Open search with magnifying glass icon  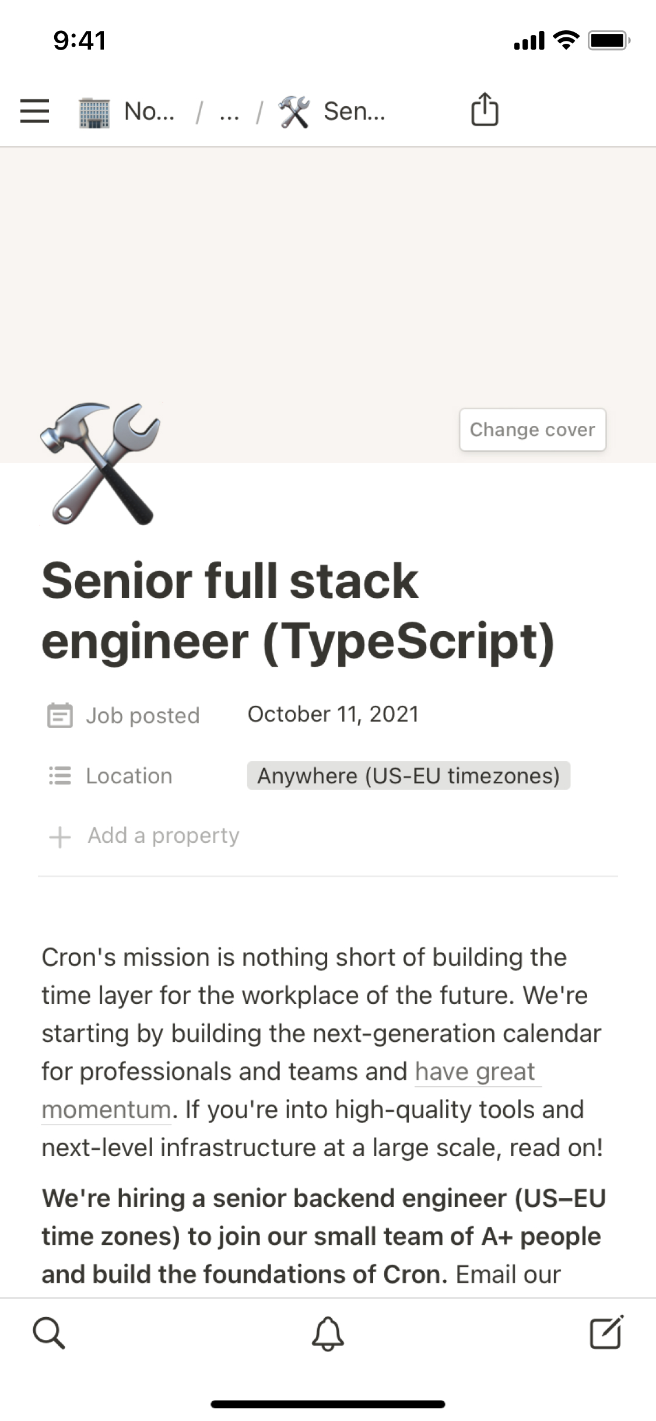[48, 1333]
